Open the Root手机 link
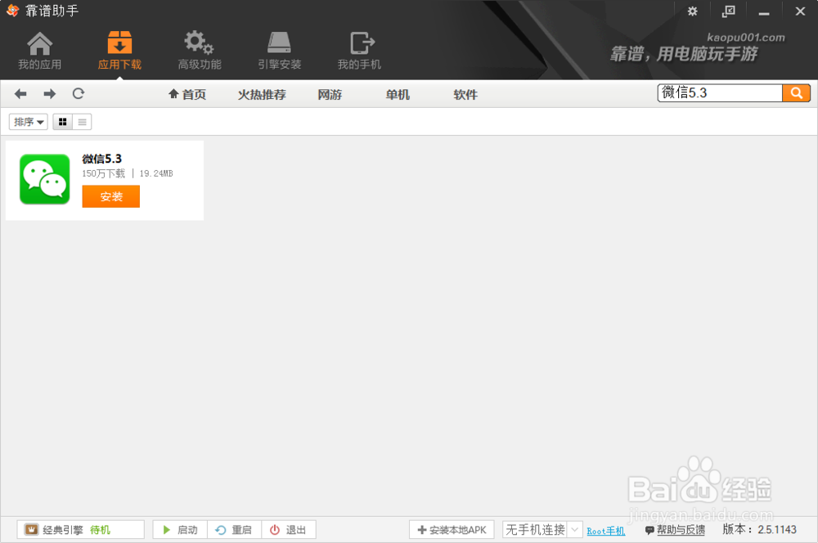This screenshot has height=543, width=818. pos(605,531)
